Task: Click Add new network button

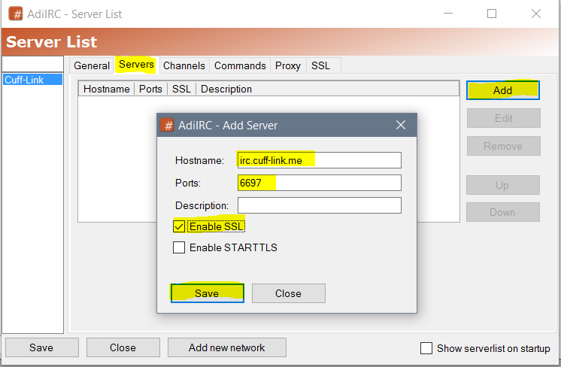Action: (227, 347)
